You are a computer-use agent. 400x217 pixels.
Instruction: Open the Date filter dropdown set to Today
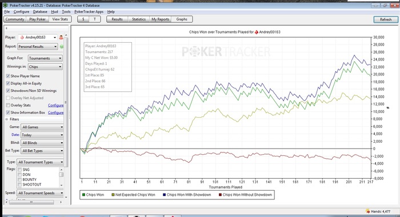click(42, 135)
